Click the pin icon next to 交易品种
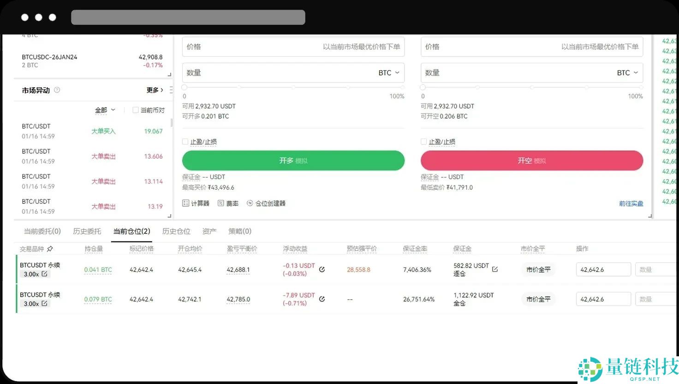Image resolution: width=679 pixels, height=384 pixels. (51, 248)
